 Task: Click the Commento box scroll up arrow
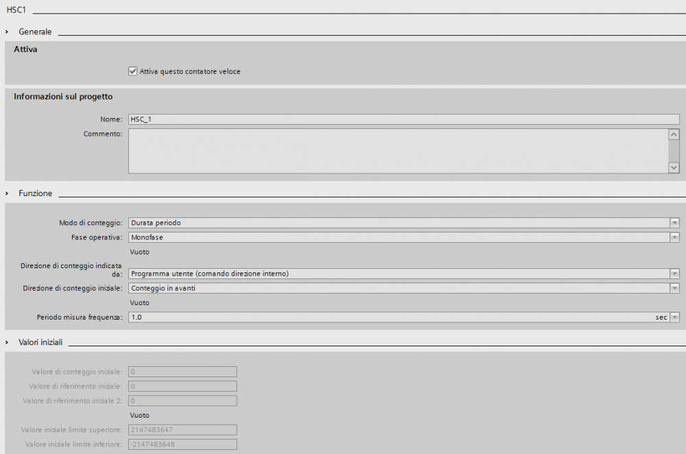tap(674, 134)
